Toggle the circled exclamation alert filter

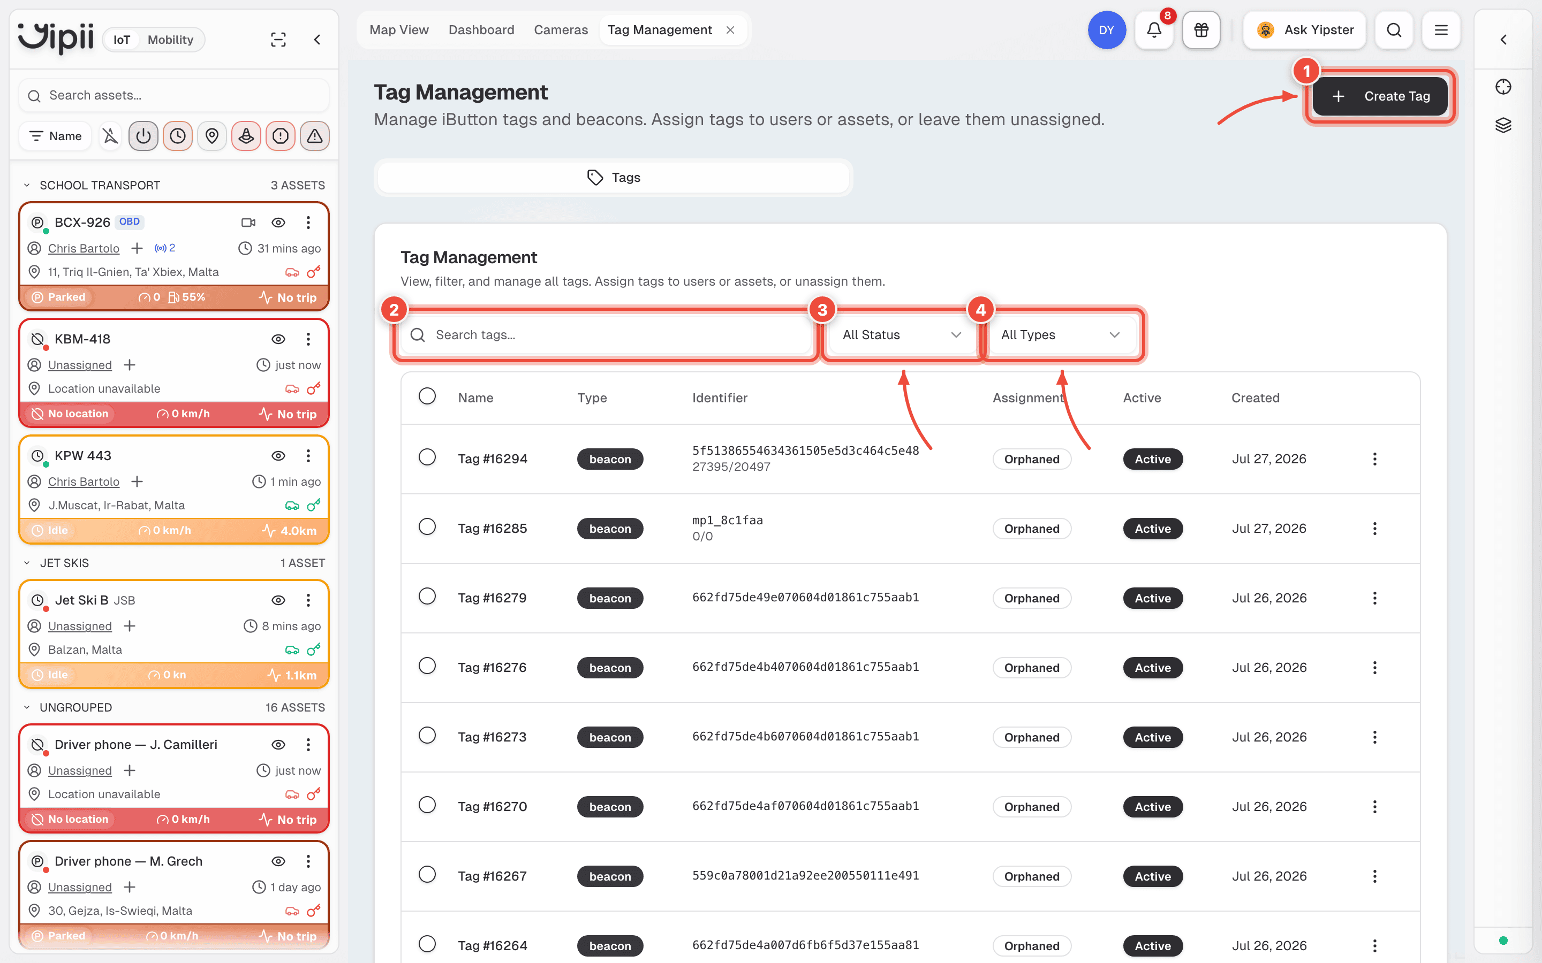coord(281,136)
